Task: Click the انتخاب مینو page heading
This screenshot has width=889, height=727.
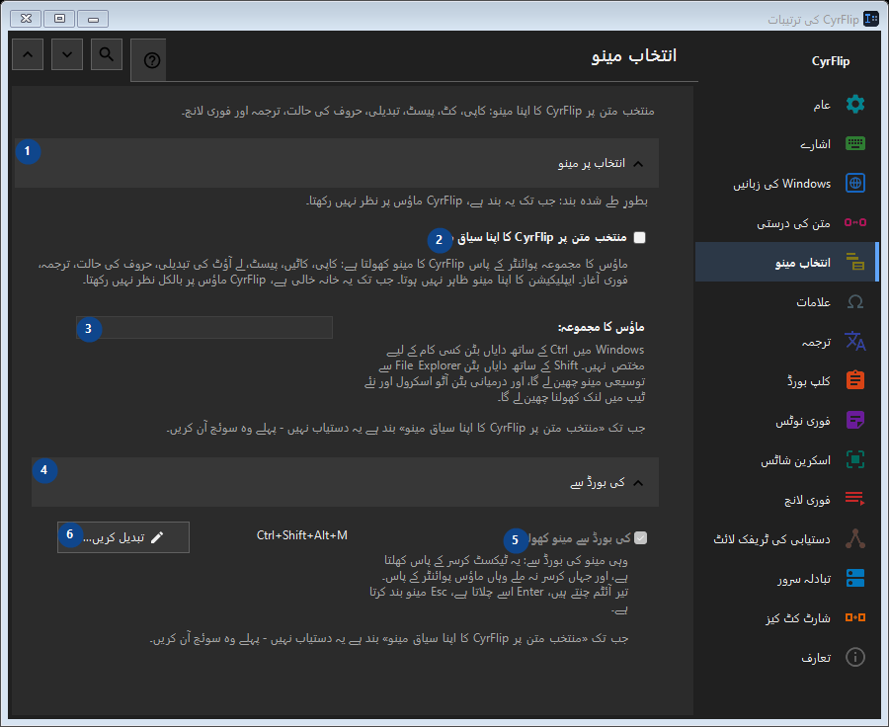Action: [634, 55]
